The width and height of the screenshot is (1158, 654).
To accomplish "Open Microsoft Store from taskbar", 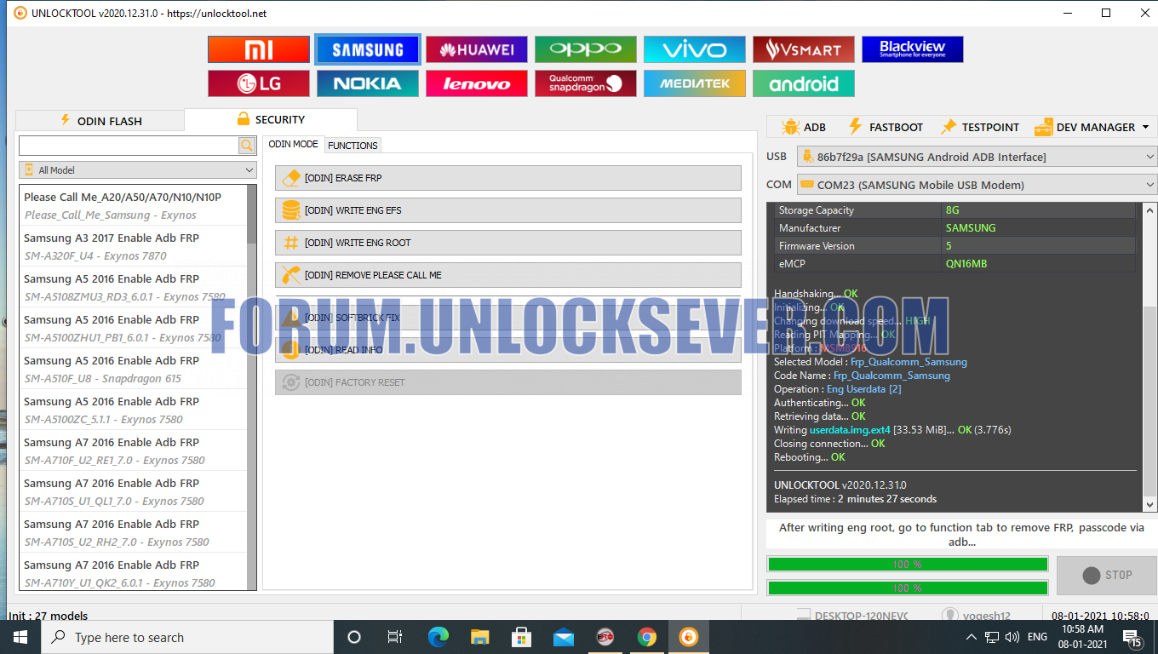I will [x=521, y=637].
